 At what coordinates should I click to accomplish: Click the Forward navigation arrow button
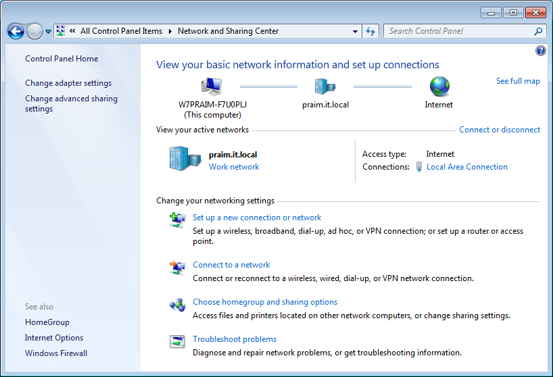[x=34, y=31]
